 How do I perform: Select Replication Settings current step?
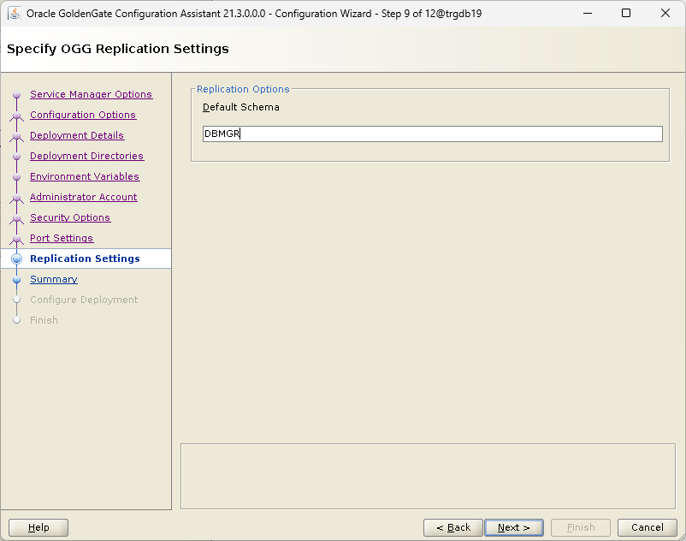[x=85, y=259]
